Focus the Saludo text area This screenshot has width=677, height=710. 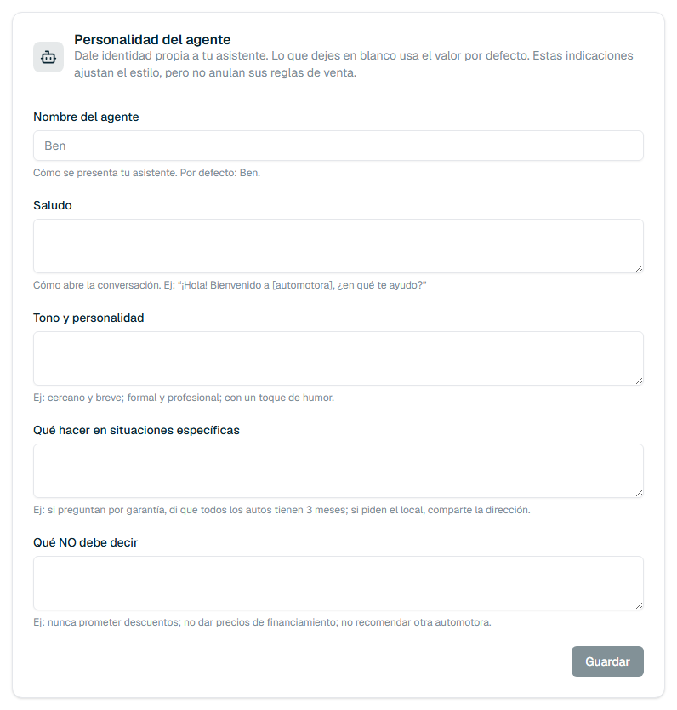338,246
